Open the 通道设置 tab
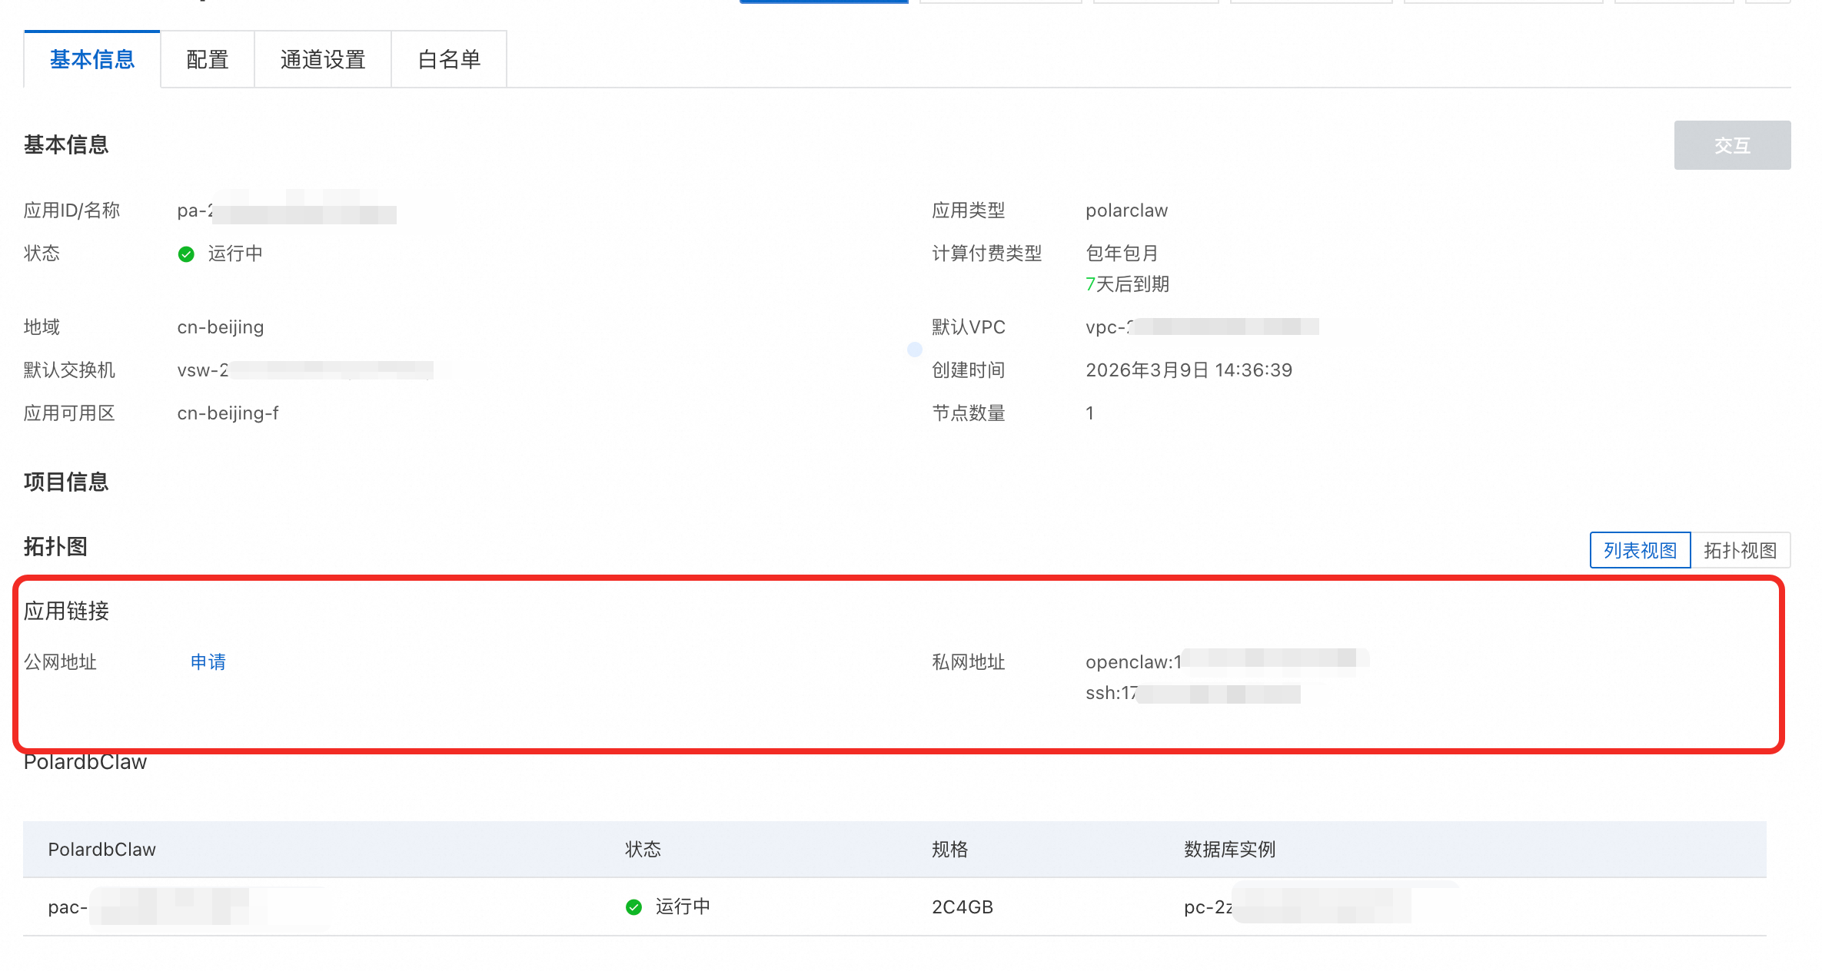The height and width of the screenshot is (971, 1822). (323, 59)
